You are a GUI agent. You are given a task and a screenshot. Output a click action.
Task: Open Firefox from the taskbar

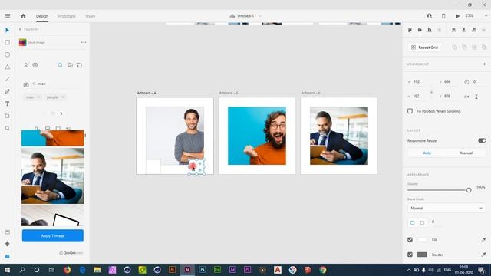click(x=67, y=270)
